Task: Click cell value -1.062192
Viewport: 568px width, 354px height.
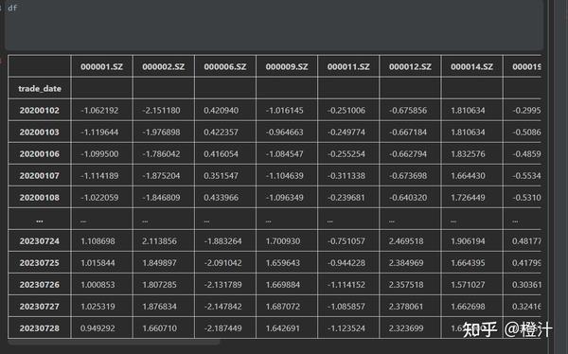Action: point(99,110)
